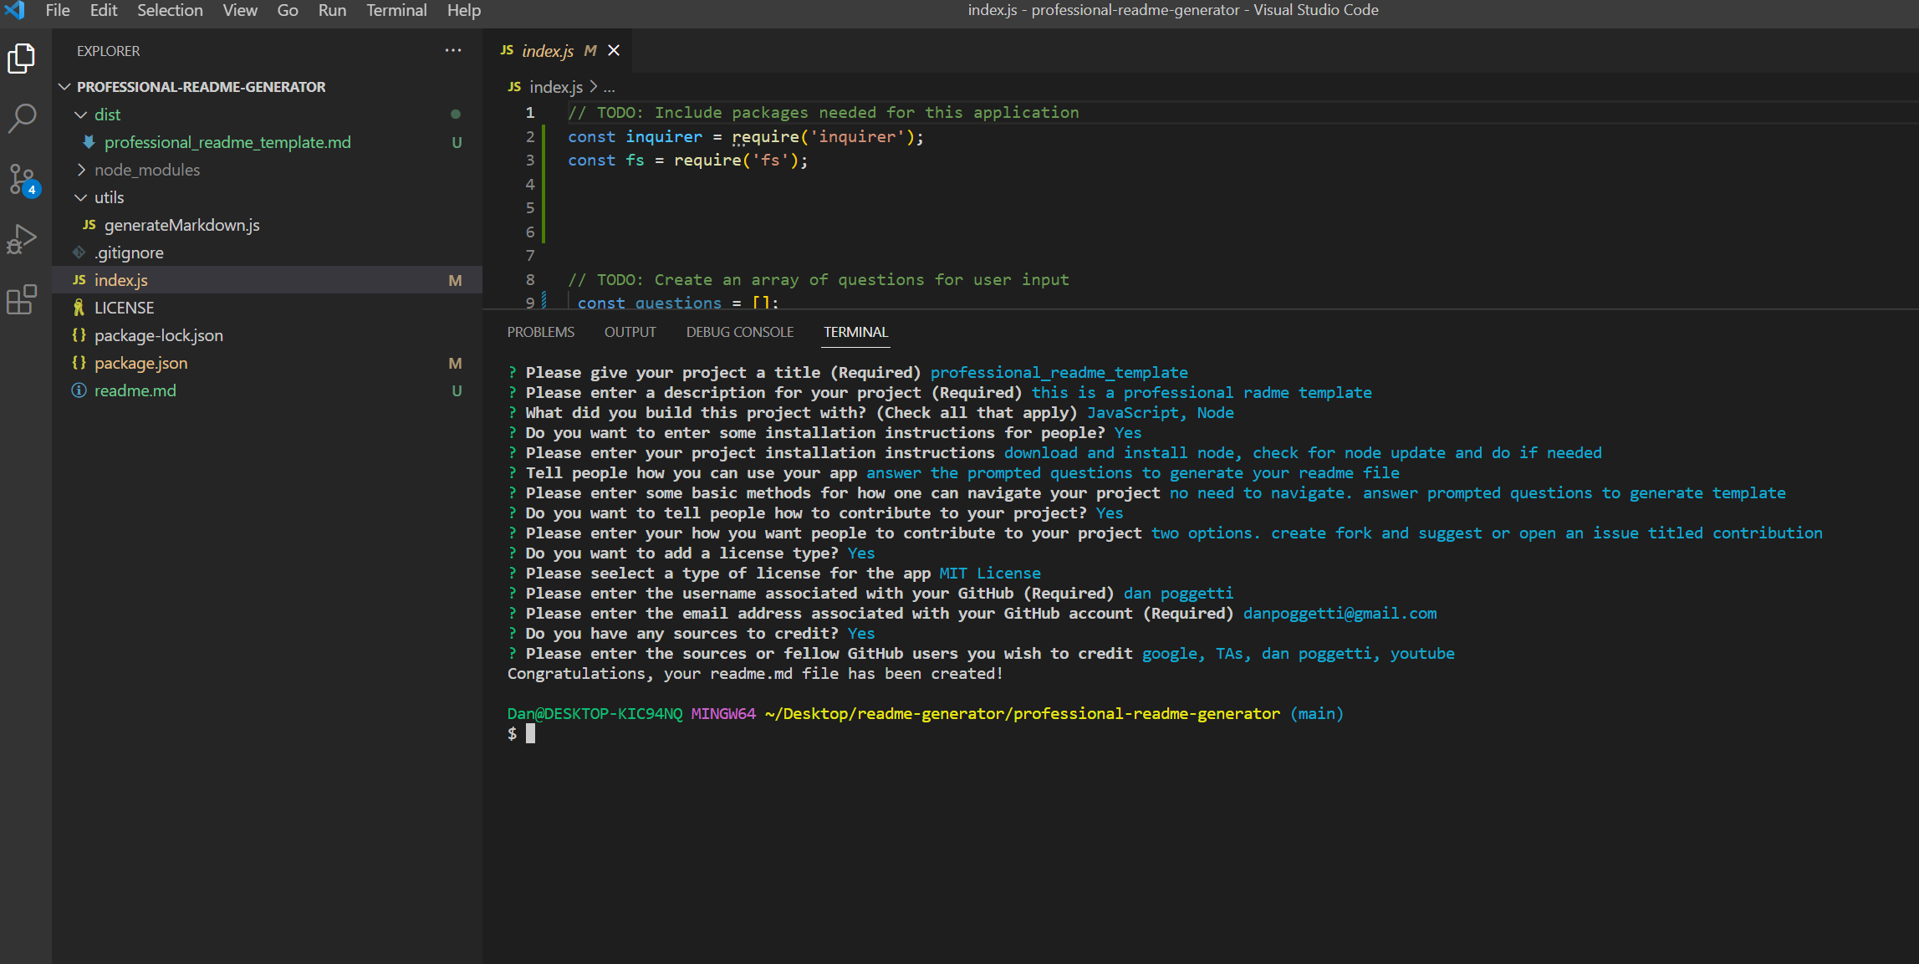Screen dimensions: 1919x964
Task: Open Explorer's more actions ellipsis menu
Action: 453,51
